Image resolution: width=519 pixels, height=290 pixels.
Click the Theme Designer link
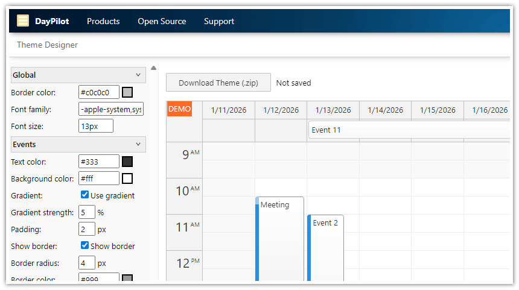pyautogui.click(x=47, y=45)
